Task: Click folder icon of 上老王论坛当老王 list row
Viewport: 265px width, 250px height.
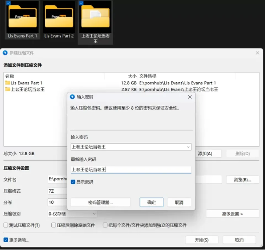Action: click(7, 89)
